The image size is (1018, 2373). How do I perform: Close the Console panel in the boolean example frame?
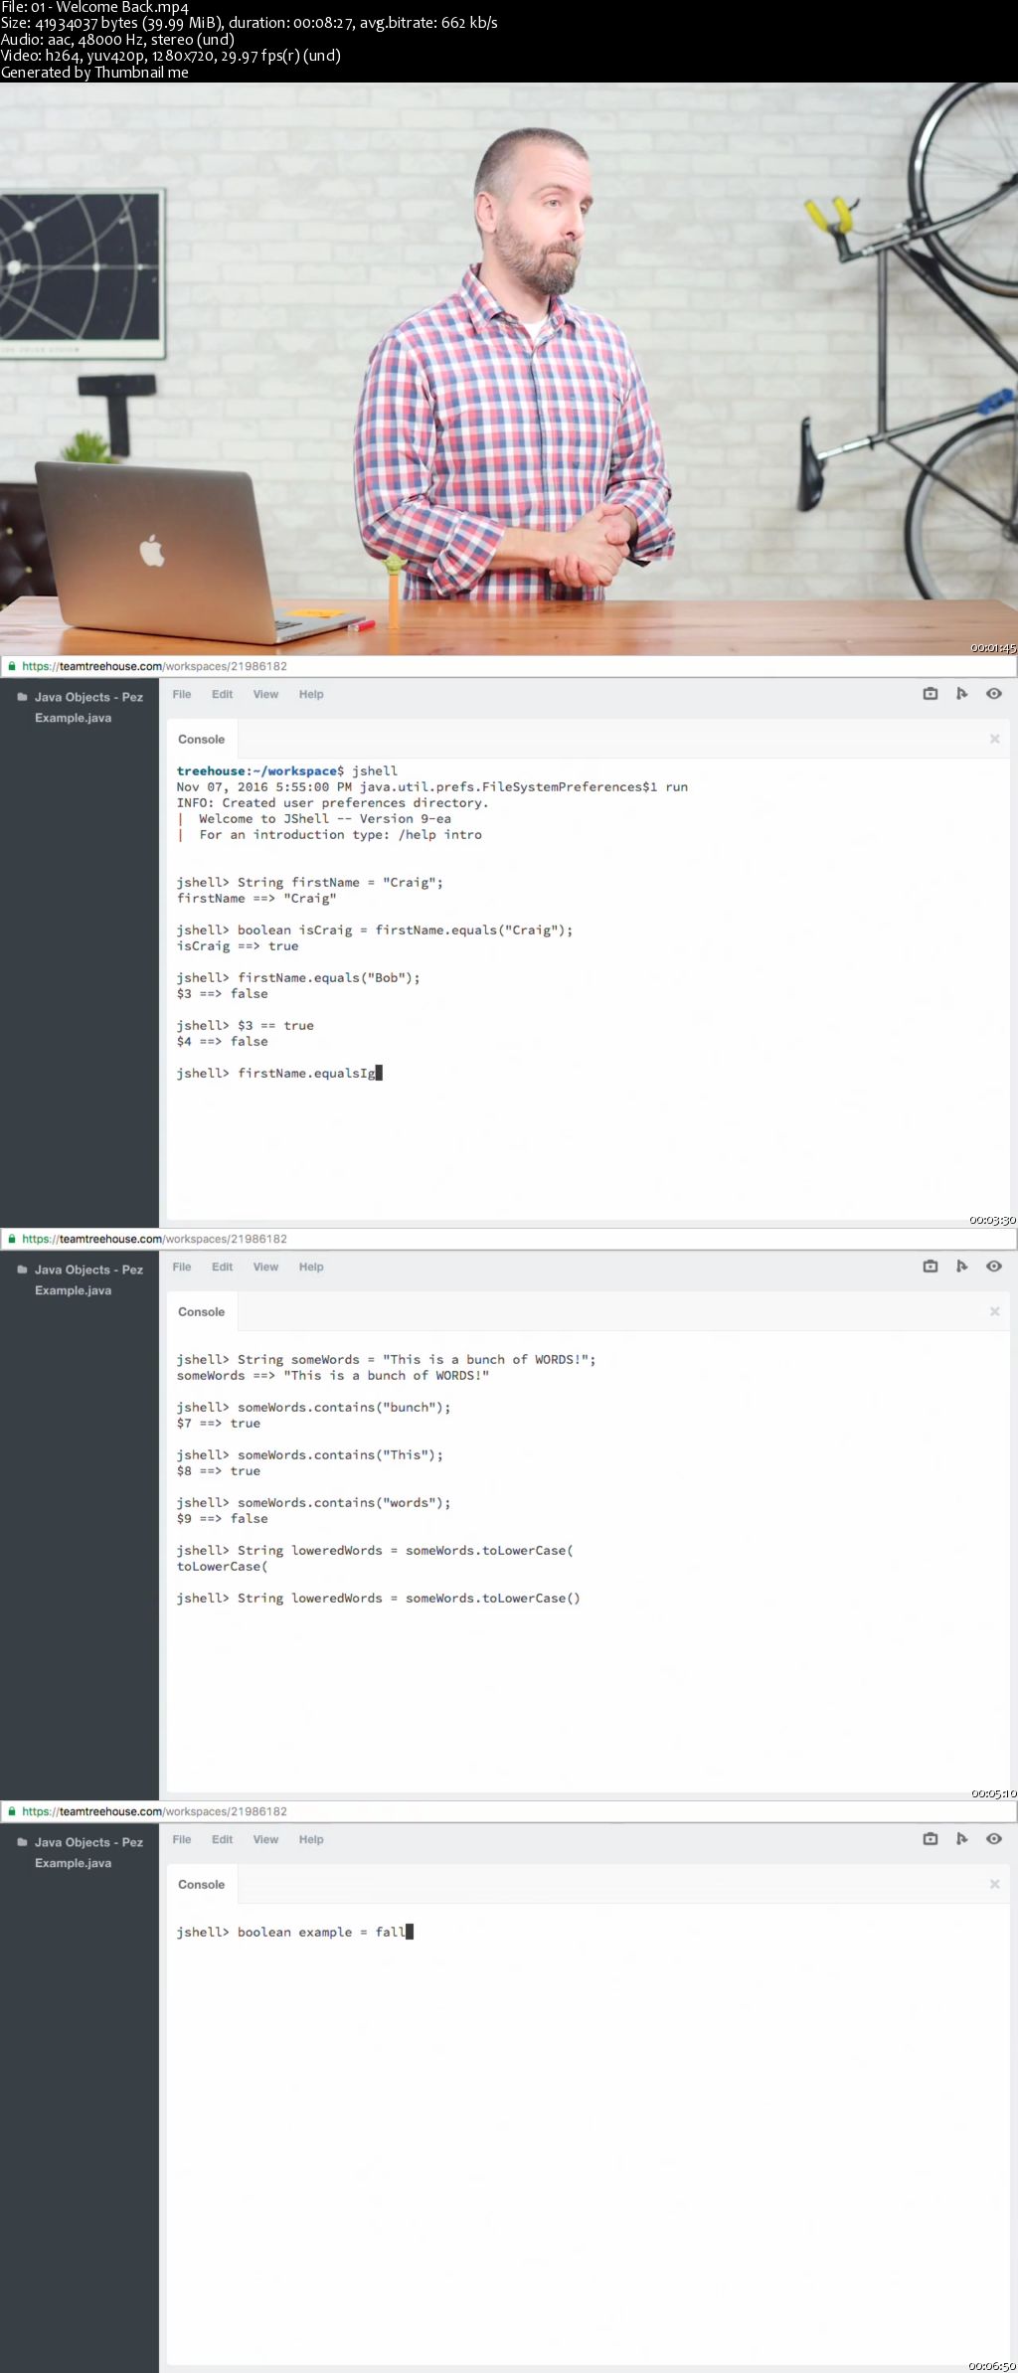[x=994, y=1884]
